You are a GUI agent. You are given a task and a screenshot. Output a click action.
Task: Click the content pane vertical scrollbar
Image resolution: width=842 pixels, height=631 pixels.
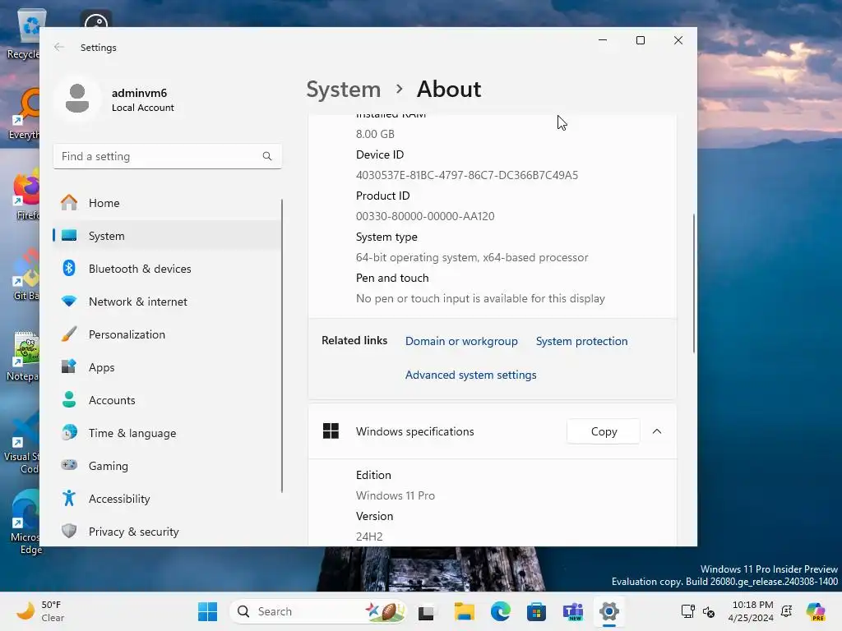(694, 283)
